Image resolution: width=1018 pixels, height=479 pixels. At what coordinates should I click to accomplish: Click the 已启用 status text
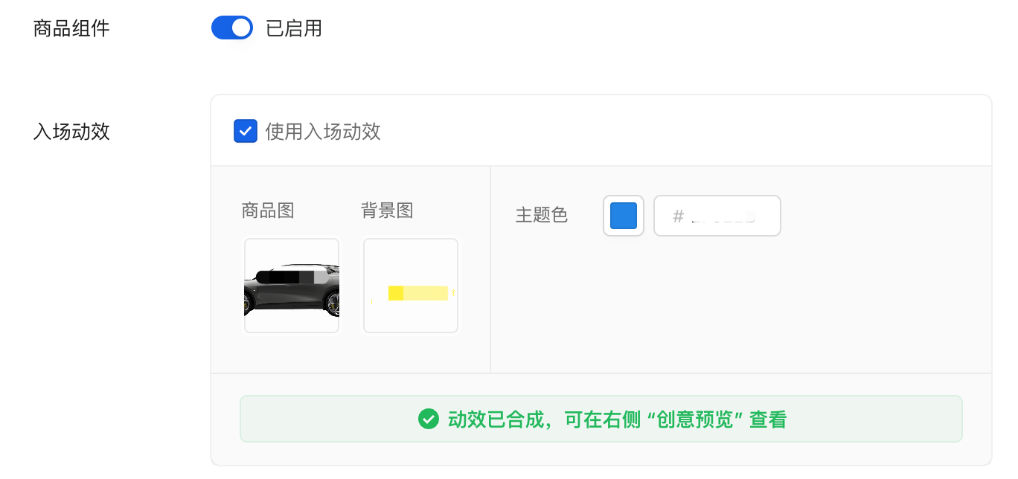[294, 29]
